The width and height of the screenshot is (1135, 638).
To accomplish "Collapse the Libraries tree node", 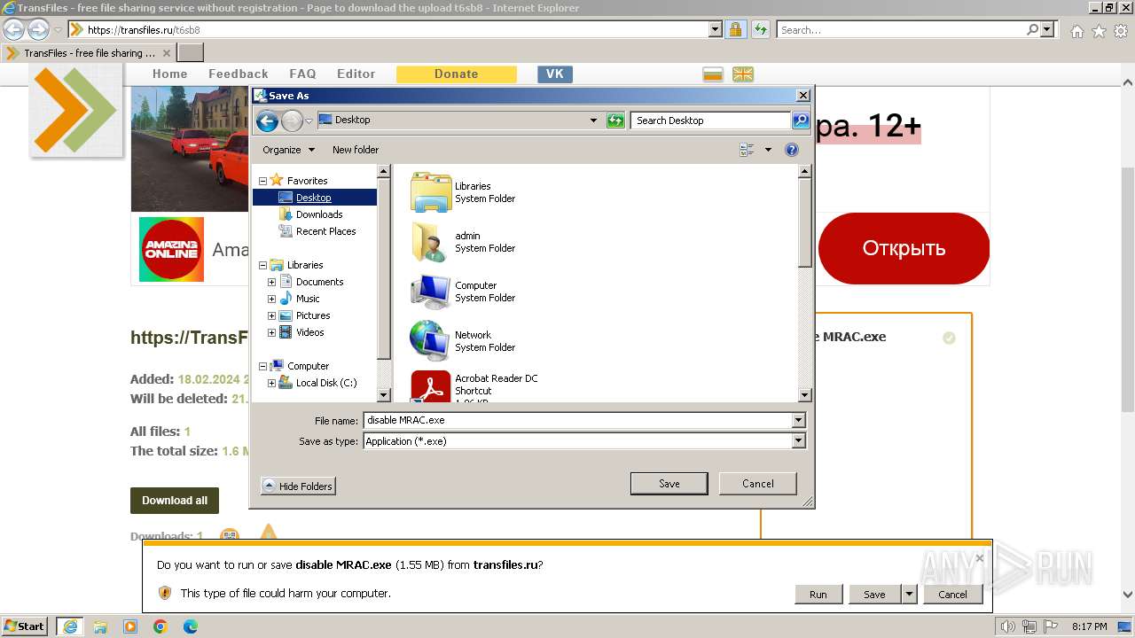I will pos(262,265).
